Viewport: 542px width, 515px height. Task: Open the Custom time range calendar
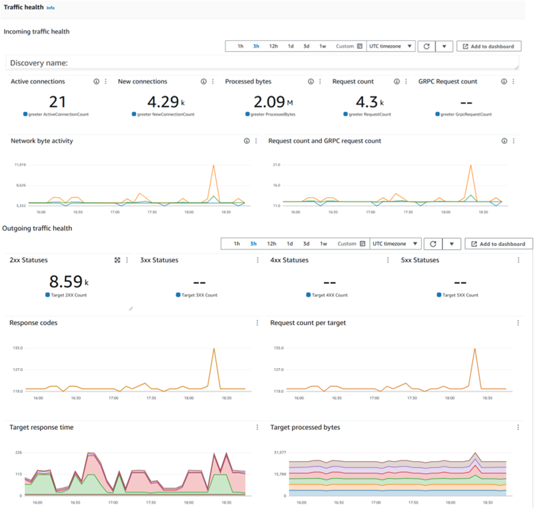tap(360, 46)
